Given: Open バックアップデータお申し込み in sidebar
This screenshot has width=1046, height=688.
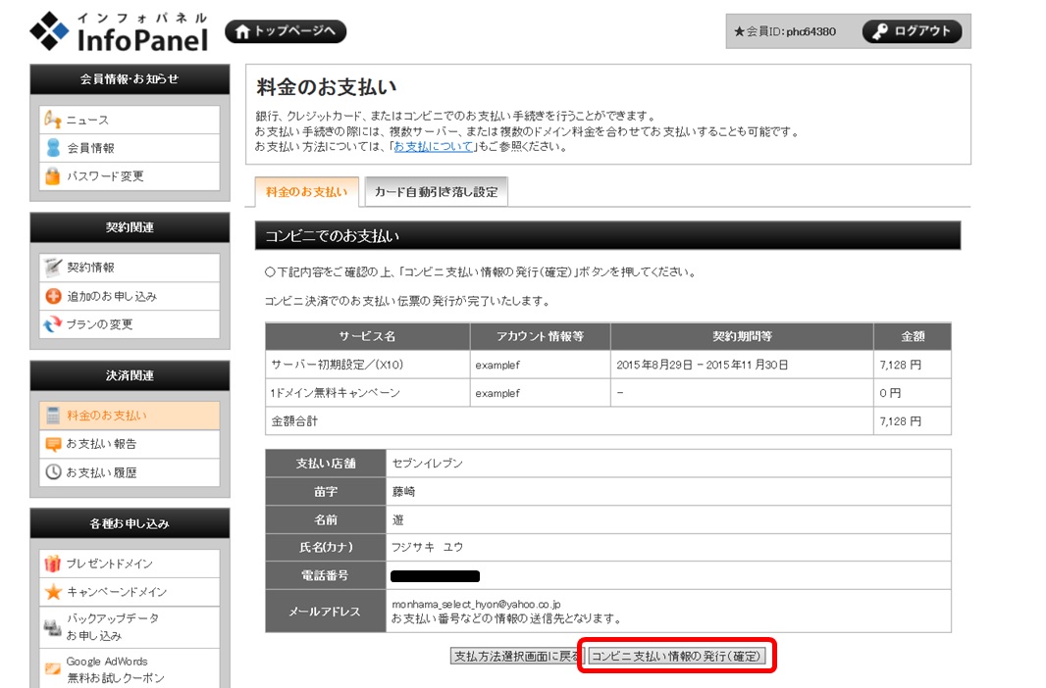Looking at the screenshot, I should [x=112, y=627].
